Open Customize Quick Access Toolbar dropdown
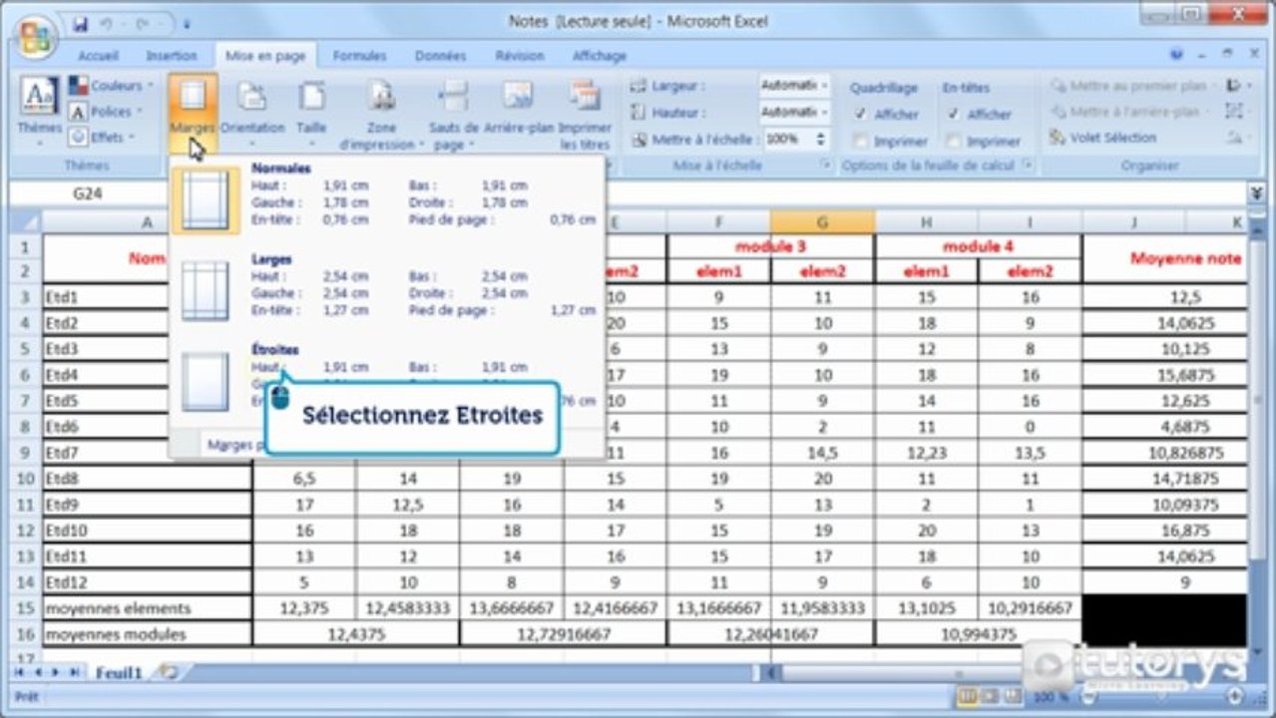Screen dimensions: 1276x718 point(188,22)
